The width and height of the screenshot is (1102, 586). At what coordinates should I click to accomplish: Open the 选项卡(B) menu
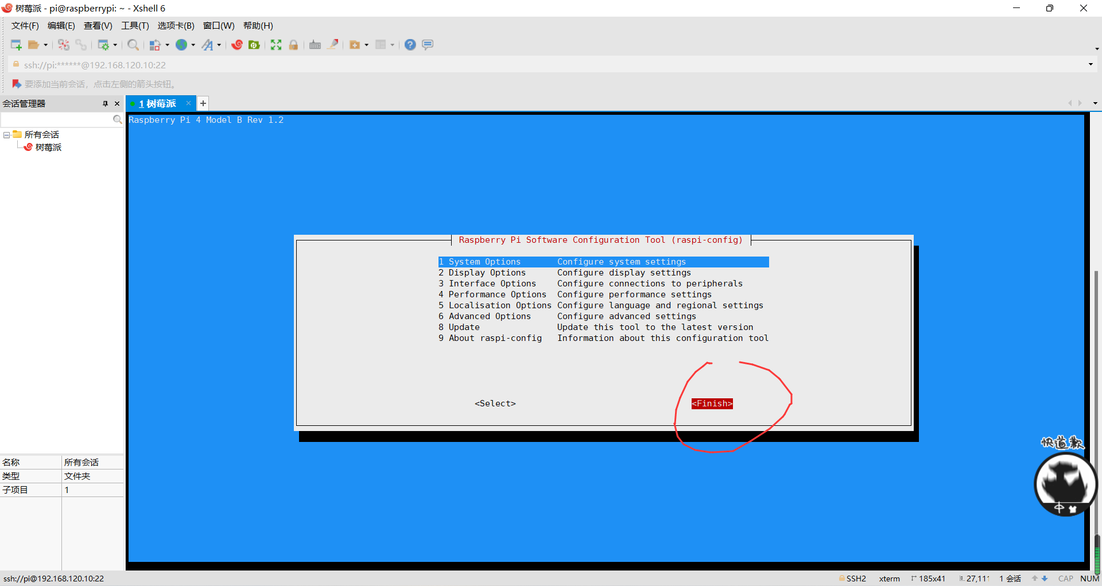pyautogui.click(x=176, y=26)
